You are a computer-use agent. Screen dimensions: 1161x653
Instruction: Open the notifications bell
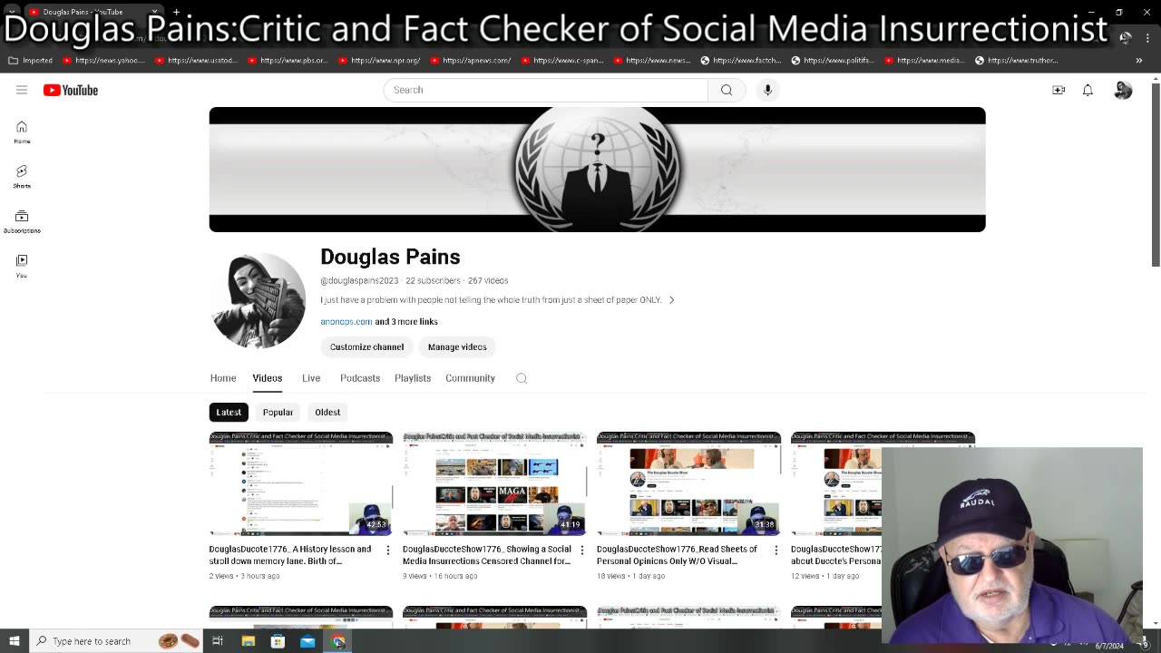[x=1088, y=90]
